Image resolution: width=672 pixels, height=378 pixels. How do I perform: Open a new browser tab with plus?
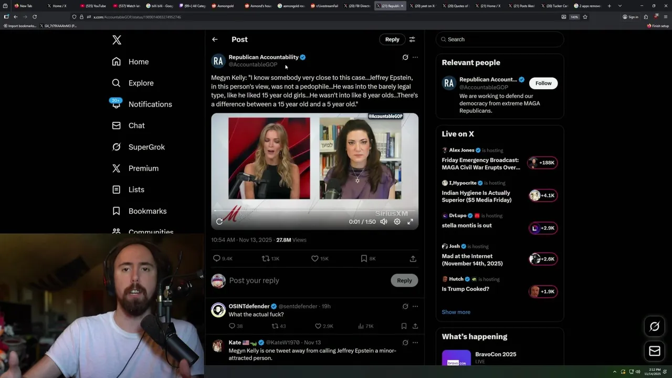(609, 6)
